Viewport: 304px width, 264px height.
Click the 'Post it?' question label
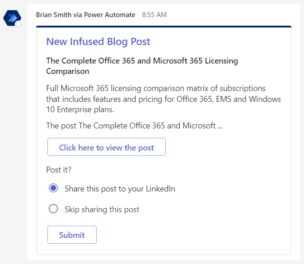point(59,170)
